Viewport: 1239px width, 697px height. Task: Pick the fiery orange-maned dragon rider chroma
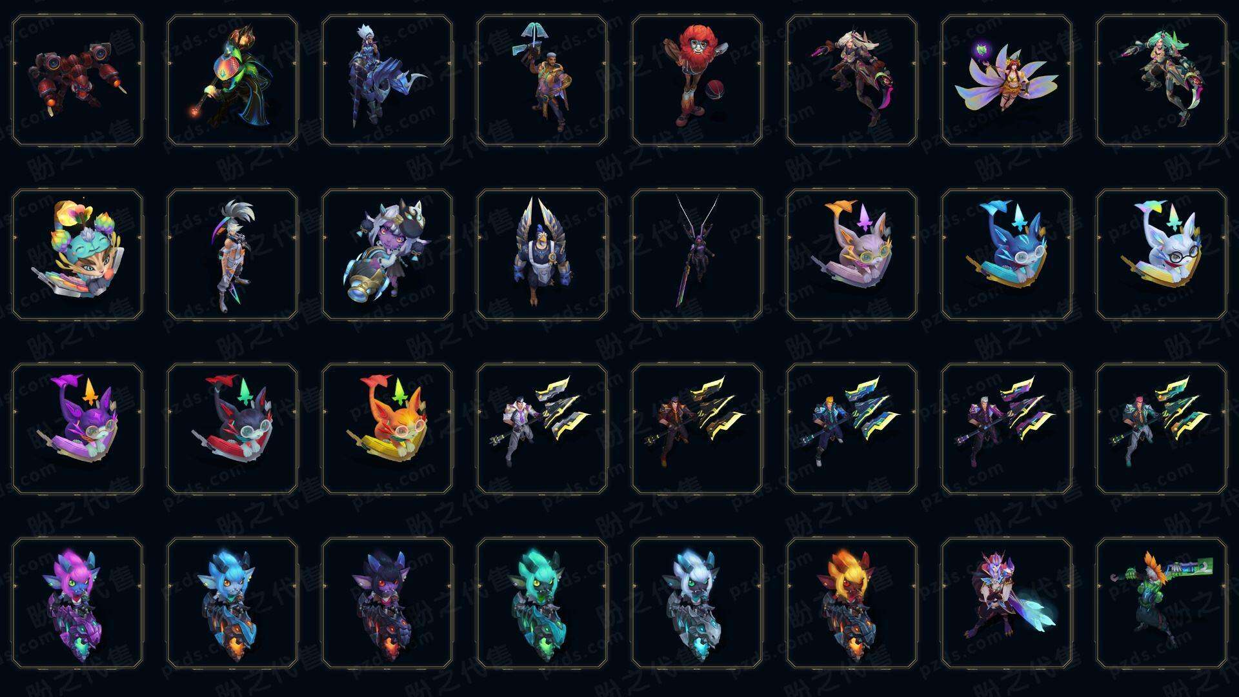click(852, 603)
